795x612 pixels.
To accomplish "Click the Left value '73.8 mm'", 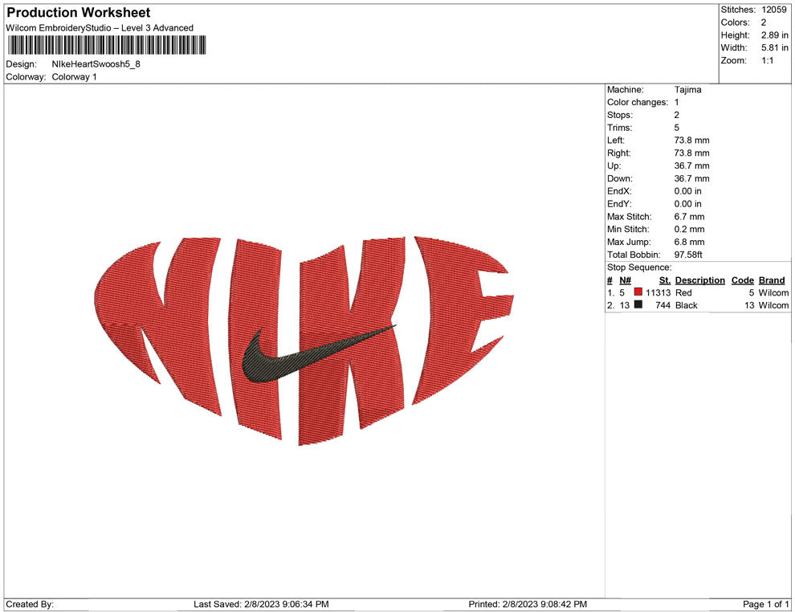I will click(x=691, y=140).
